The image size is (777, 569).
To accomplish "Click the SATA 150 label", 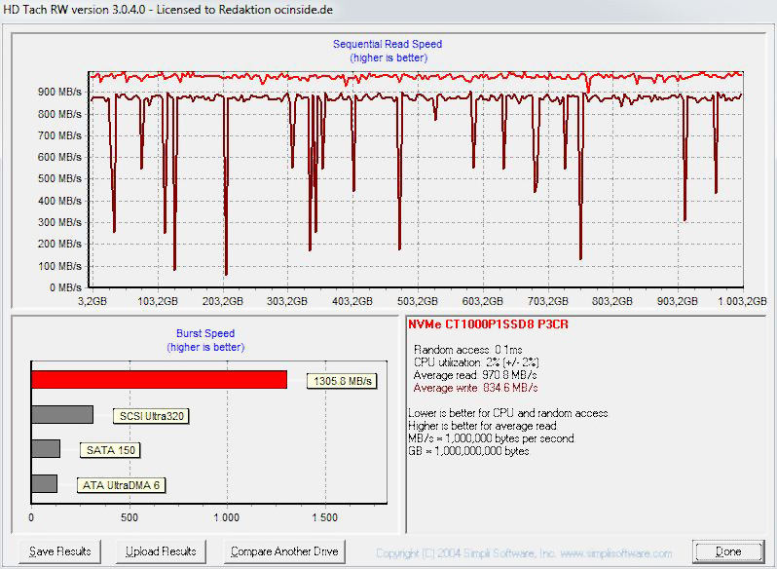I will (x=110, y=450).
